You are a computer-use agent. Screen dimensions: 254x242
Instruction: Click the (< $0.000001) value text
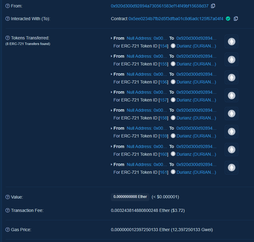165,197
